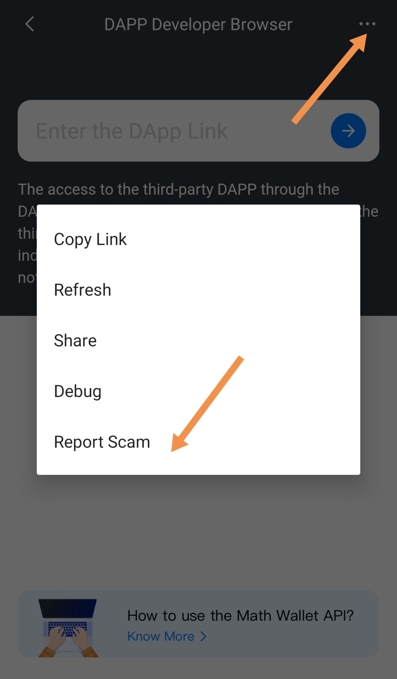The image size is (397, 679).
Task: Tap the How to use Math Wallet API heading
Action: point(240,615)
